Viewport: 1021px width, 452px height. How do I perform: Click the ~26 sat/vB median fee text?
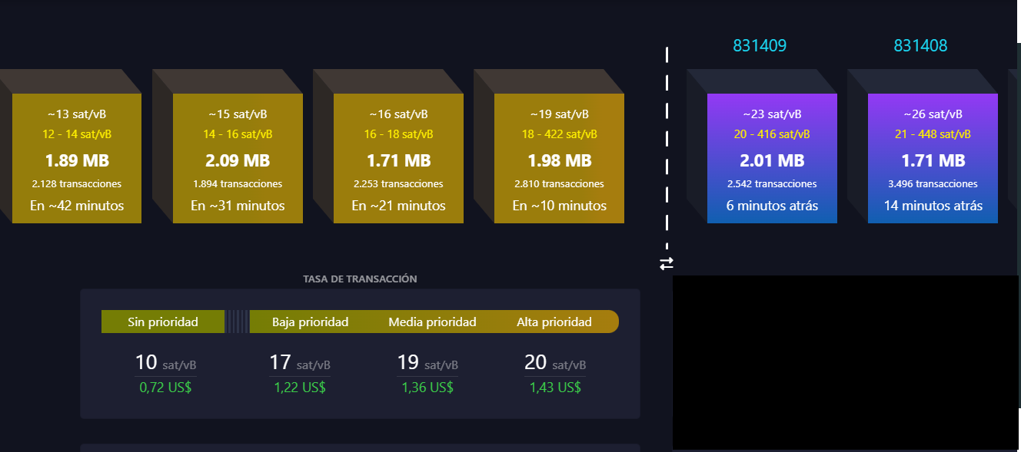[x=933, y=114]
